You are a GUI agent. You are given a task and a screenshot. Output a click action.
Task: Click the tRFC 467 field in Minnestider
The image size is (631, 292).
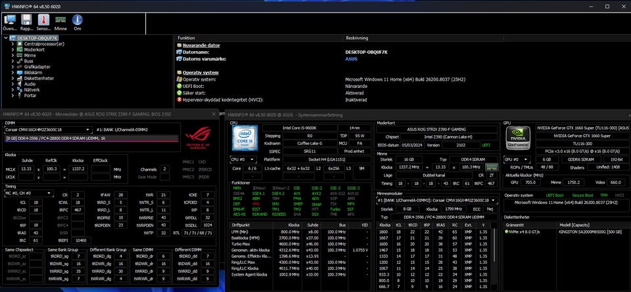click(x=77, y=210)
